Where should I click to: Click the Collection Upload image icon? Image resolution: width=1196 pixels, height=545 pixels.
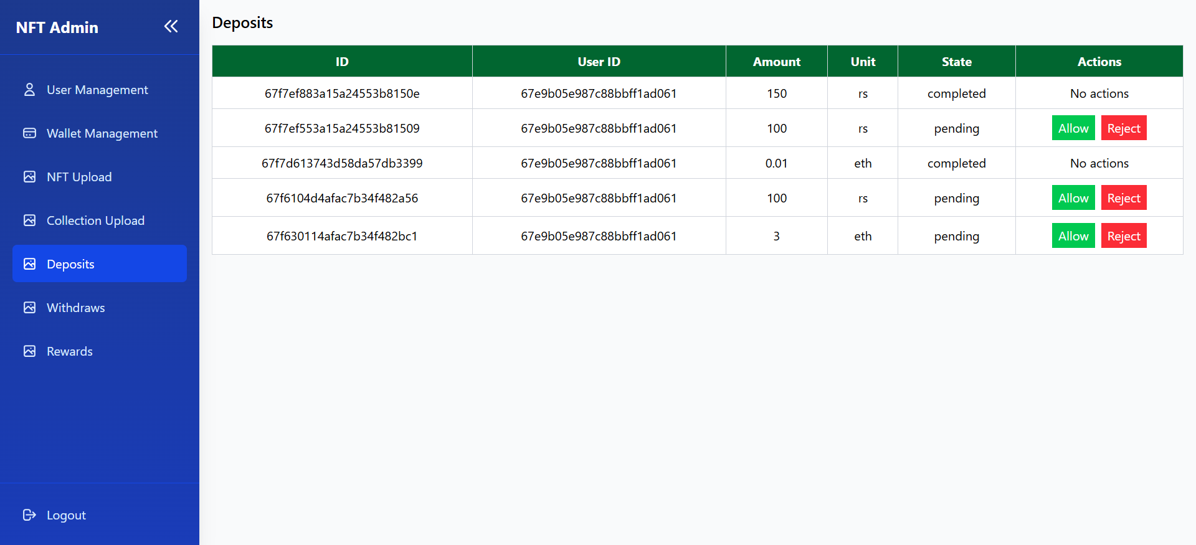click(x=29, y=220)
